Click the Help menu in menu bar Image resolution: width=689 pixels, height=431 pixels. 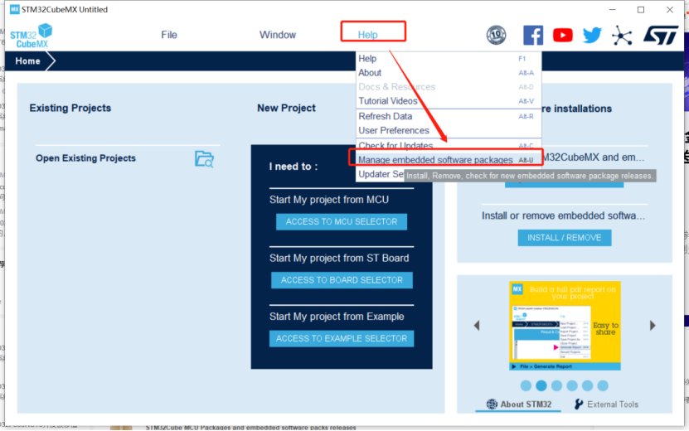point(368,35)
